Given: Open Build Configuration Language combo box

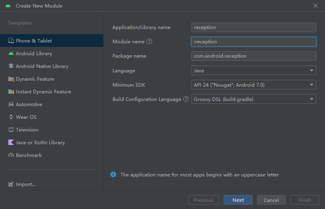Looking at the screenshot, I should [x=253, y=99].
